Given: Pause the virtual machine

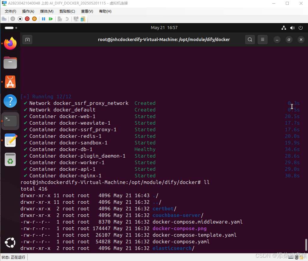Looking at the screenshot, I should (44, 19).
